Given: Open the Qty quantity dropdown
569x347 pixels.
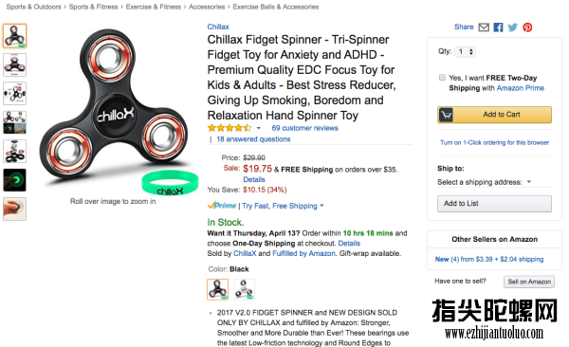Looking at the screenshot, I should (x=465, y=51).
